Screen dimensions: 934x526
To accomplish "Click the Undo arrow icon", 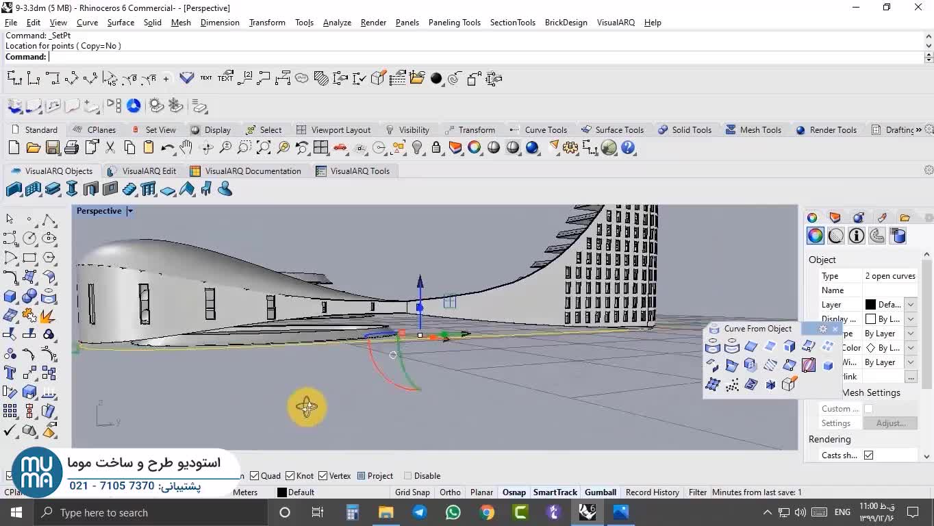I will click(x=167, y=148).
